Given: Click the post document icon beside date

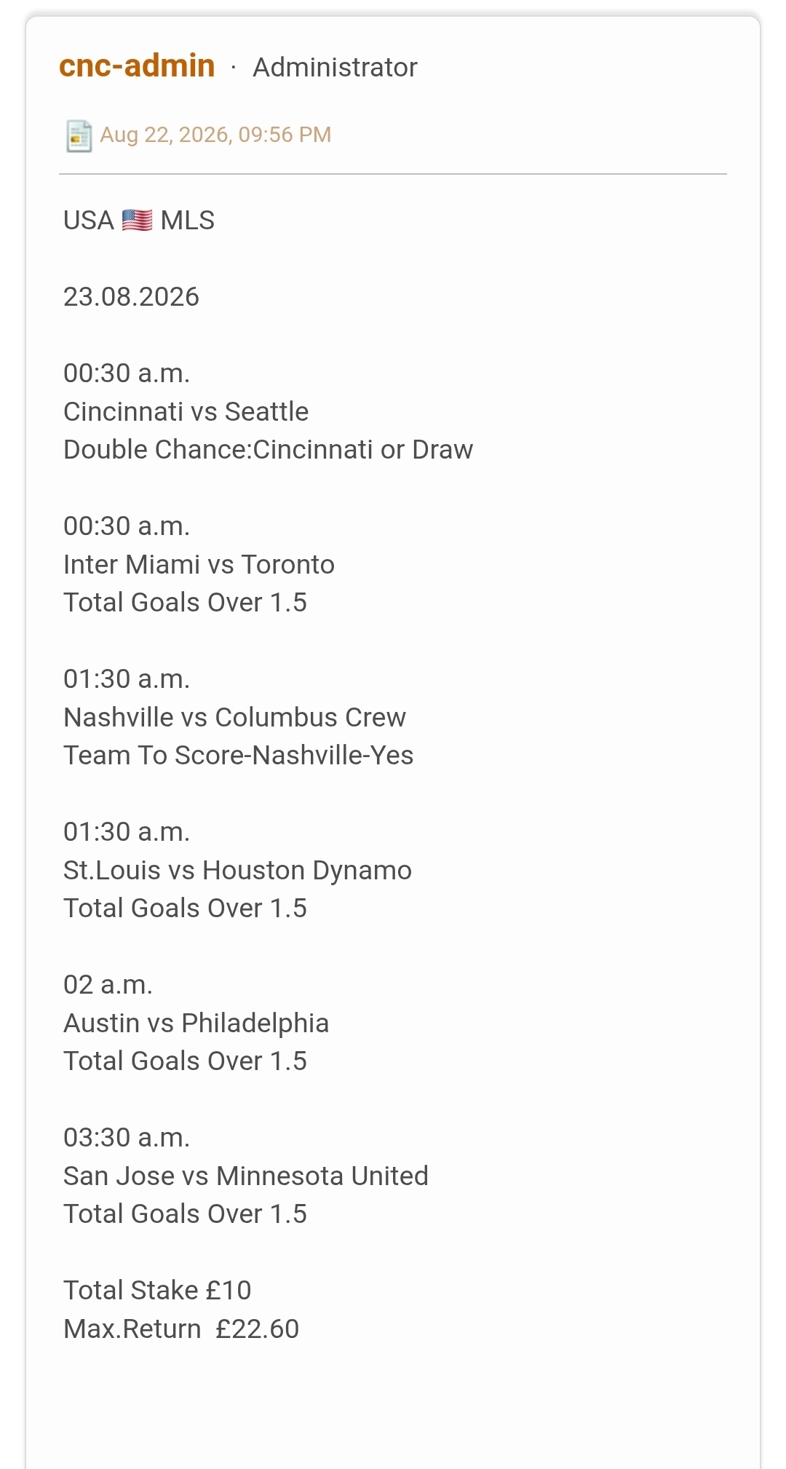Looking at the screenshot, I should 79,135.
